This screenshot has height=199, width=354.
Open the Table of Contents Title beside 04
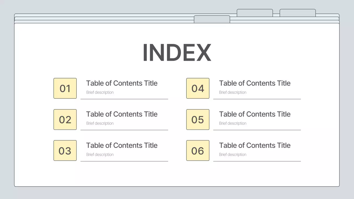tap(255, 83)
